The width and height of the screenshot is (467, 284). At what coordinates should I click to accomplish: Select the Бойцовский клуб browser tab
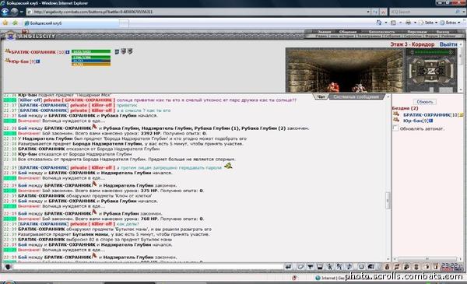tap(72, 23)
